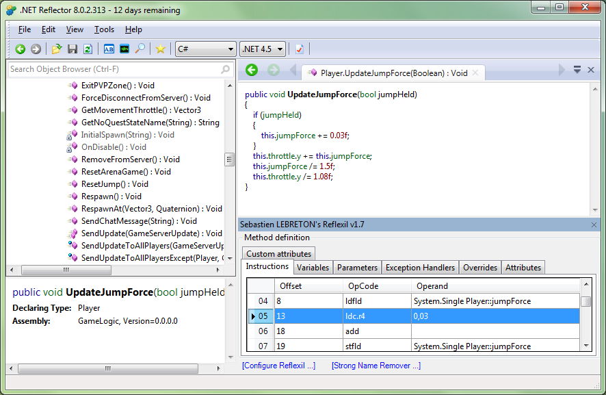Open the File menu
Screen dimensions: 606x395
coord(25,29)
